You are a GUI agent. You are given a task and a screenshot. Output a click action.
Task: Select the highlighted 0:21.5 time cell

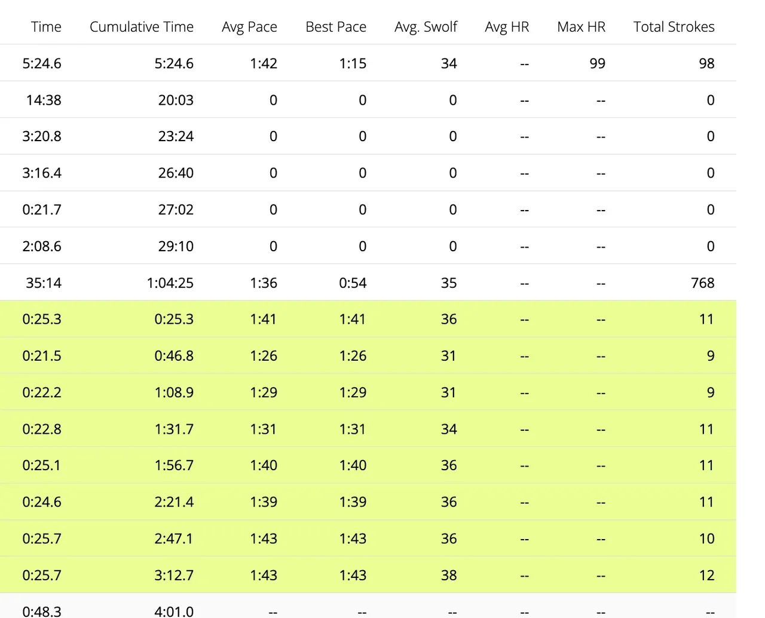point(42,356)
